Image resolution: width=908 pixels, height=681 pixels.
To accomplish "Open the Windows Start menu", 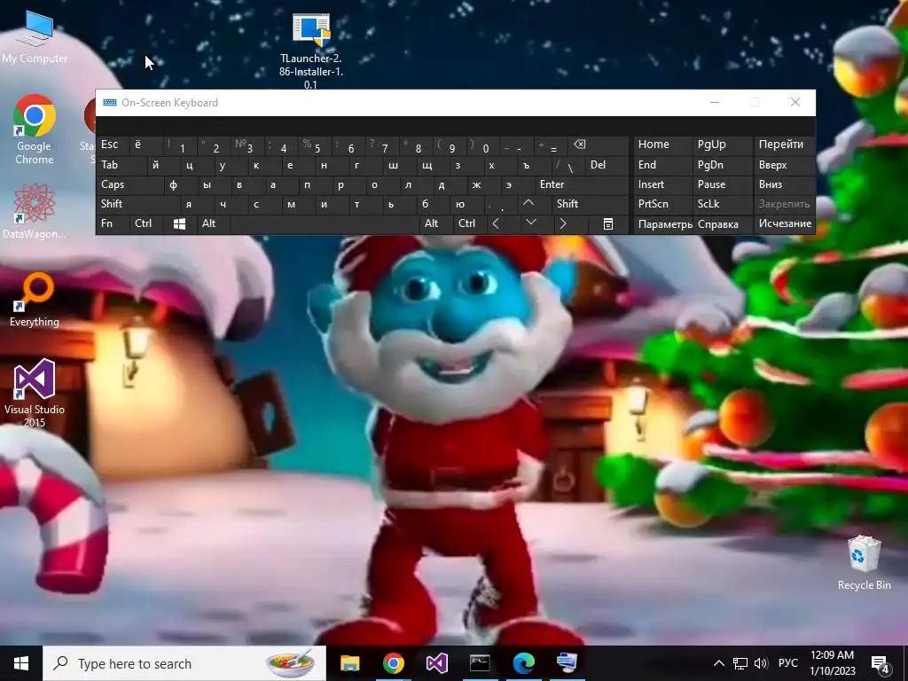I will pyautogui.click(x=21, y=663).
